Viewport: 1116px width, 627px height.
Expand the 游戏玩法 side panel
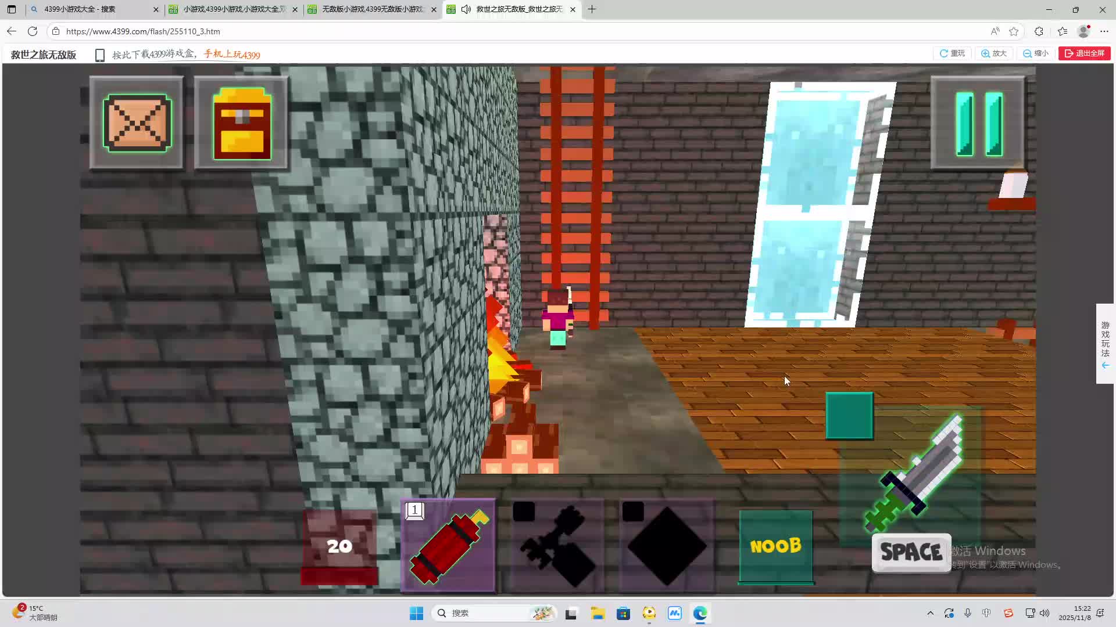pyautogui.click(x=1105, y=344)
